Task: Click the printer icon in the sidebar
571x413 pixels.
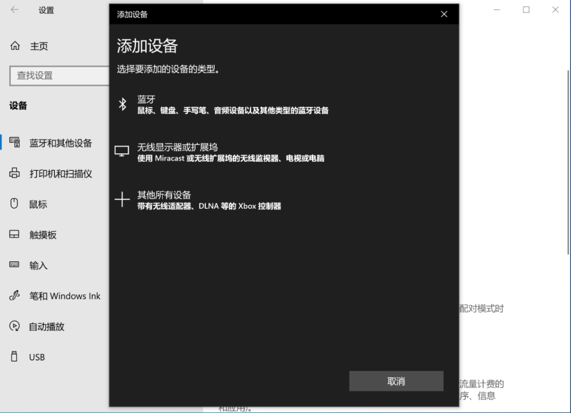Action: [x=14, y=173]
